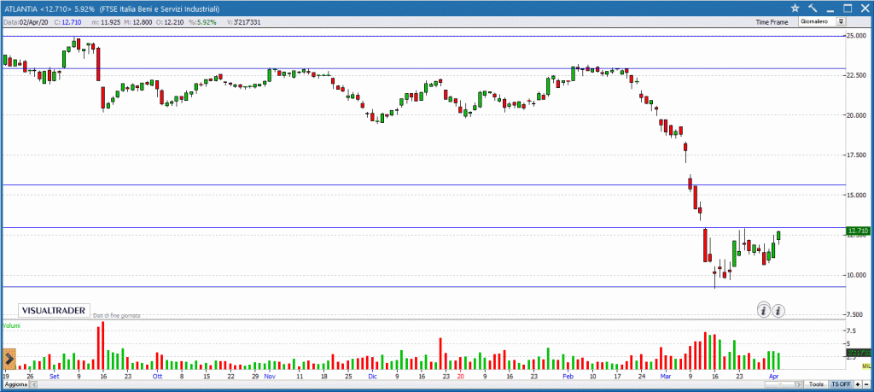Click the '%: 5.92%' change value
The image size is (874, 392).
(203, 22)
